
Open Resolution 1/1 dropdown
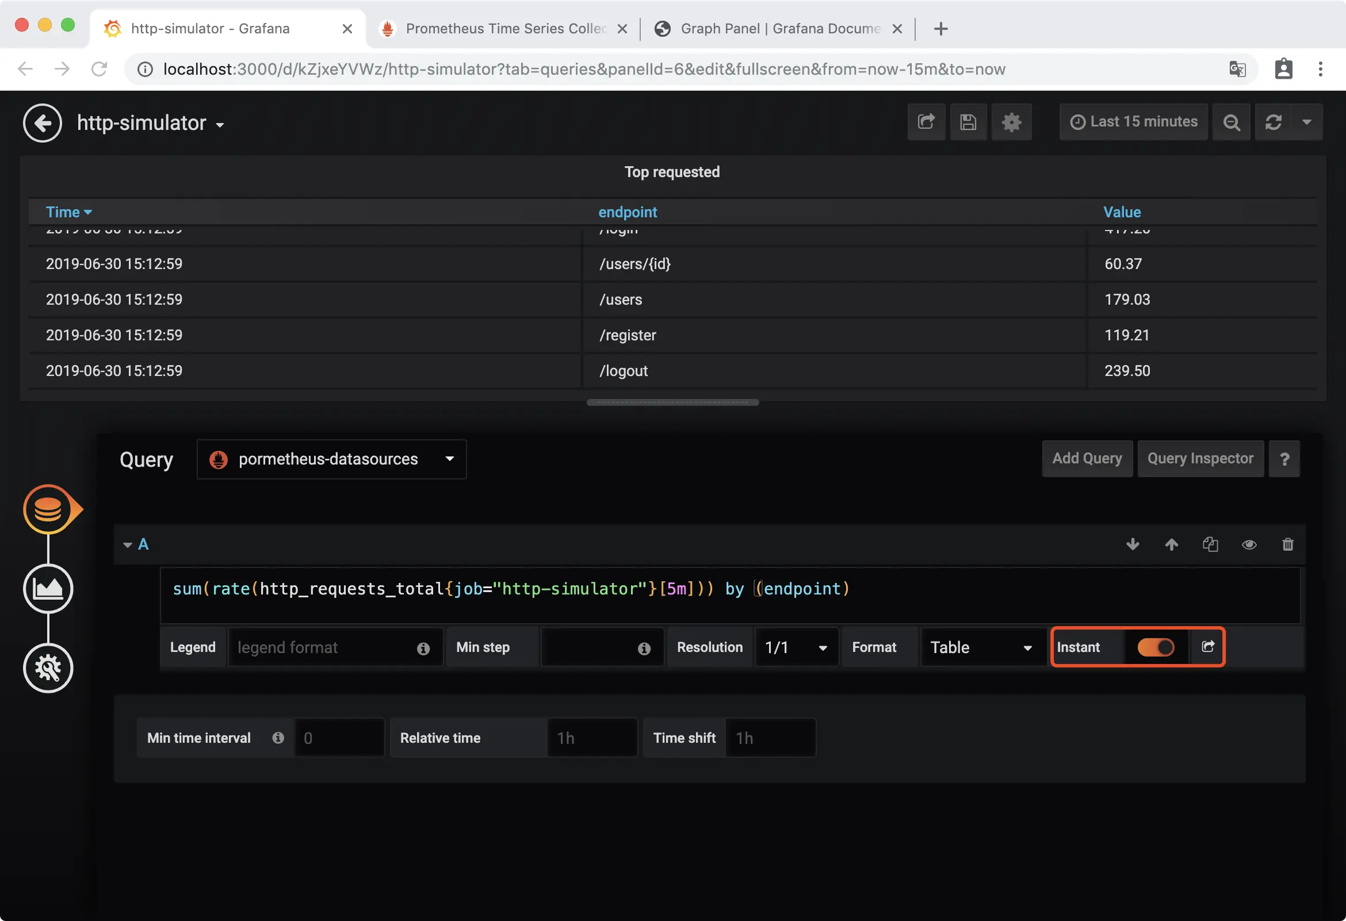[796, 647]
